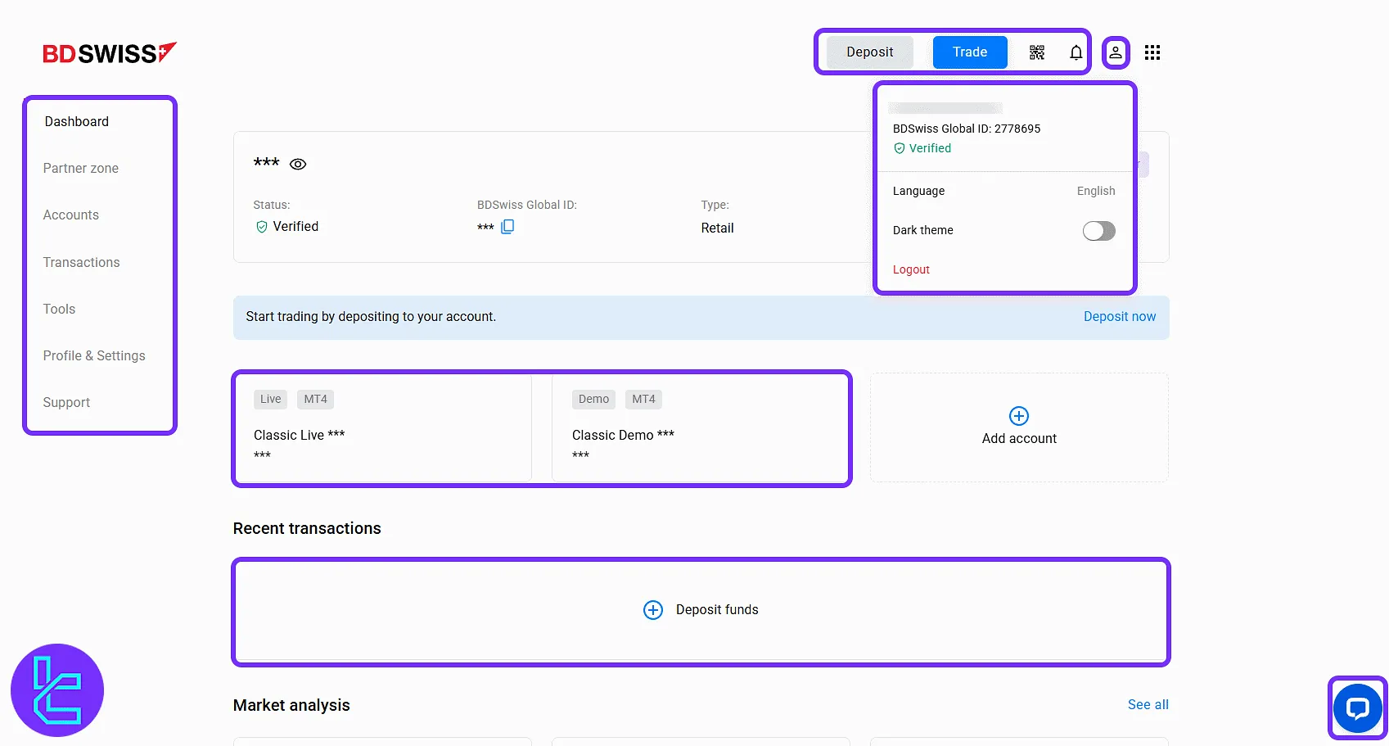Click BDSwiss Global ID: 2778695 text
Screen dimensions: 1389x746
coord(967,129)
